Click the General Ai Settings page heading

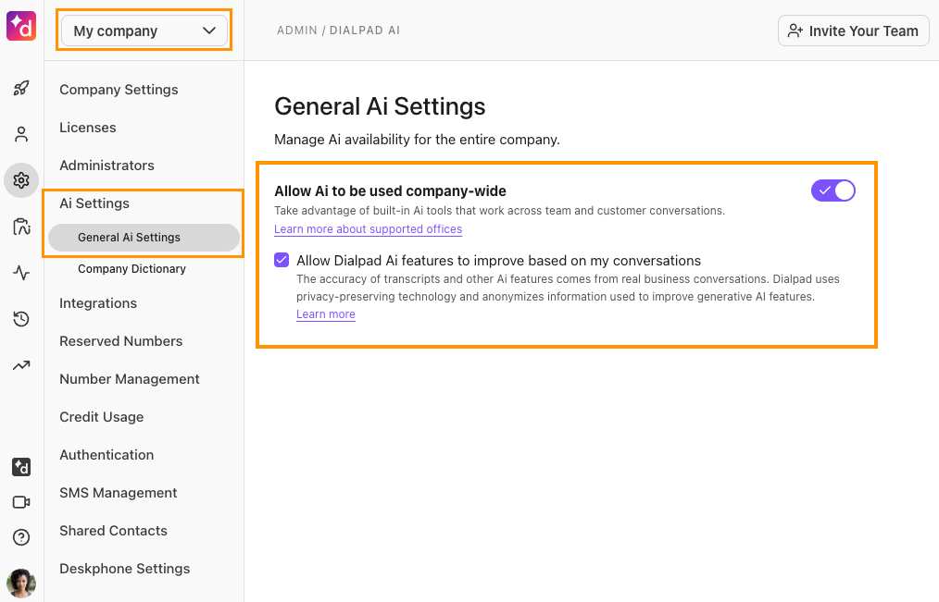click(380, 106)
